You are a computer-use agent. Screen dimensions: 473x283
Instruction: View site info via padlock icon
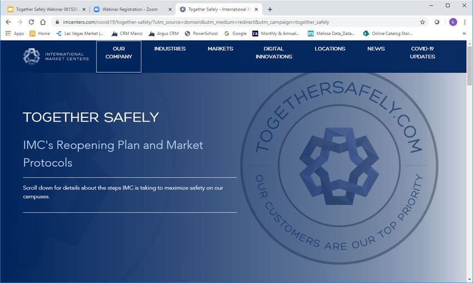pyautogui.click(x=57, y=22)
